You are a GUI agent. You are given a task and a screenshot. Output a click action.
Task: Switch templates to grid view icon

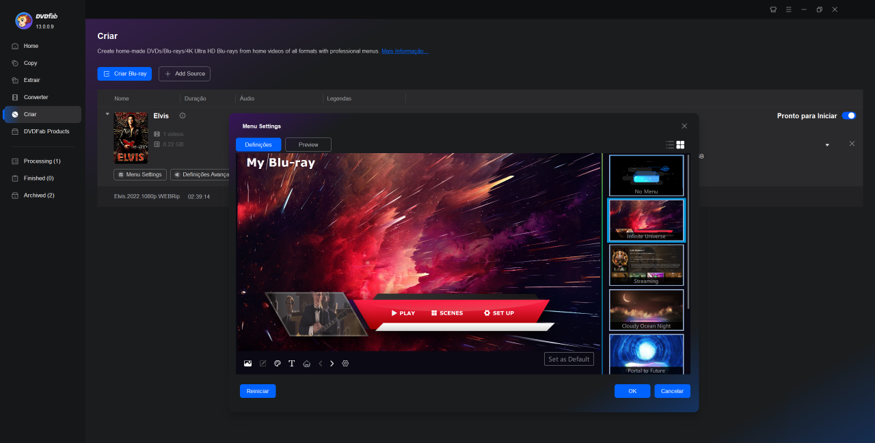click(681, 145)
